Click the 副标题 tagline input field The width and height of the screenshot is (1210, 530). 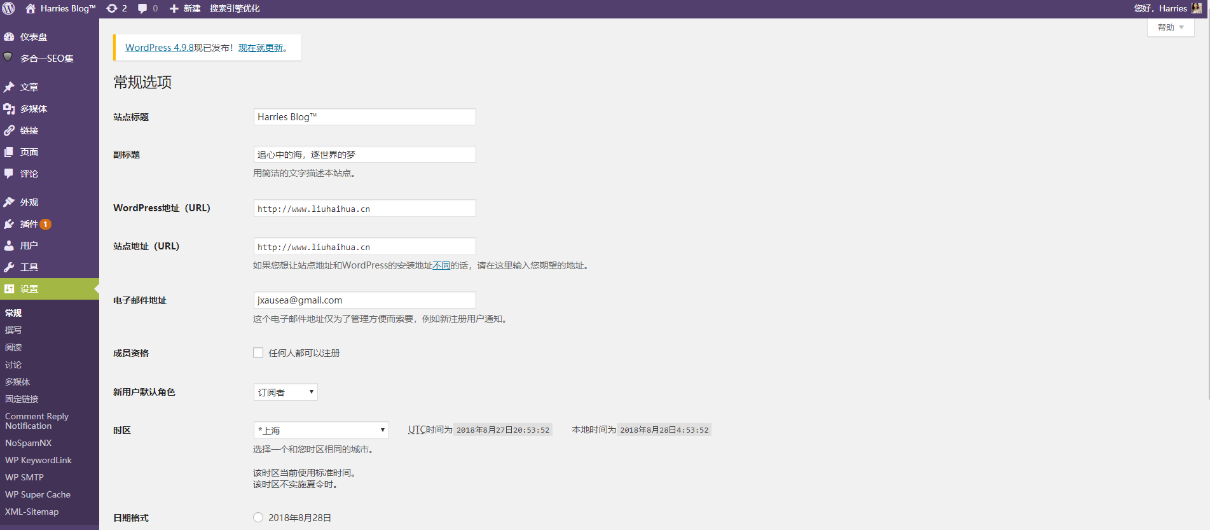pyautogui.click(x=364, y=155)
